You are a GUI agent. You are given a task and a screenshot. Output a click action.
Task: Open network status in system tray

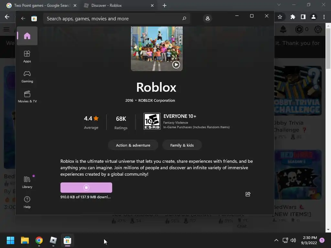[x=285, y=240]
